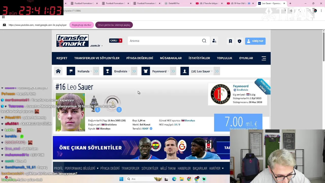Viewport: 325px width, 183px height.
Task: Click the 7.00 mil. € market value box
Action: click(x=238, y=123)
